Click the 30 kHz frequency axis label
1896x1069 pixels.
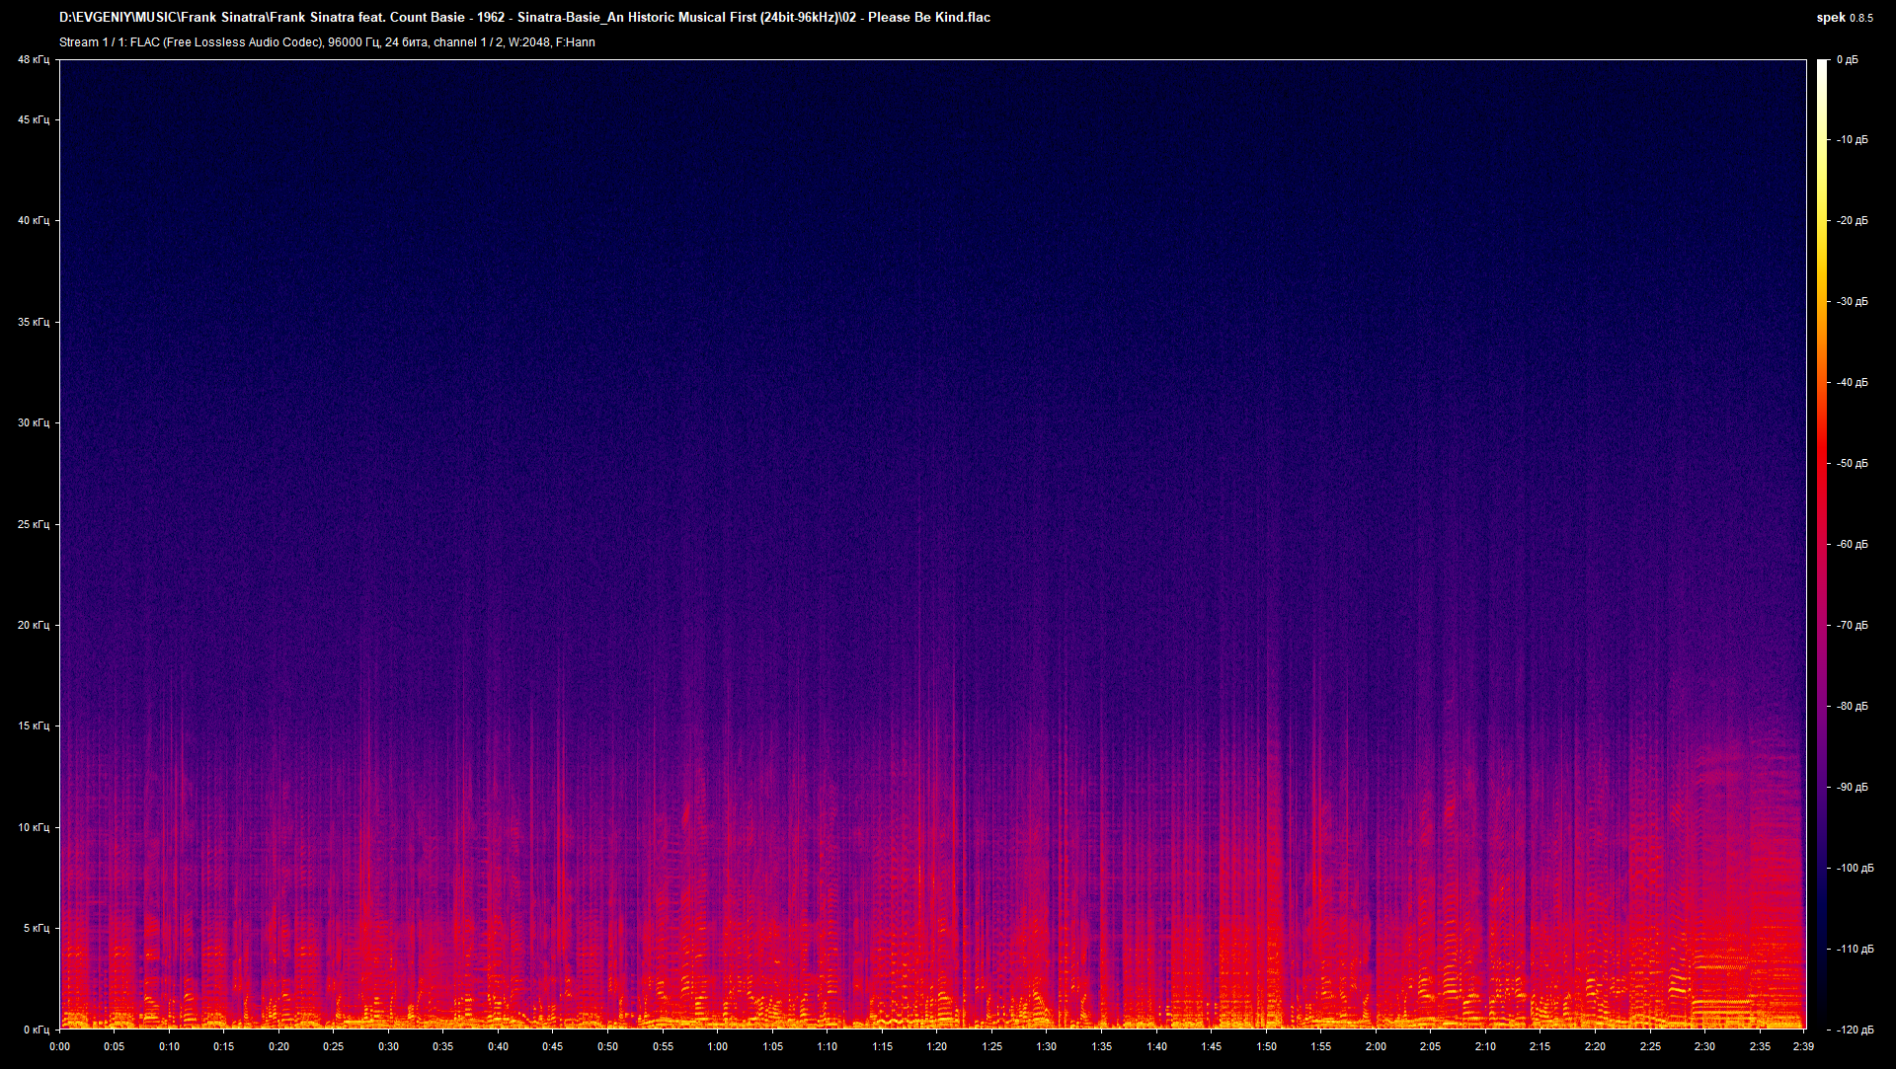pyautogui.click(x=34, y=422)
